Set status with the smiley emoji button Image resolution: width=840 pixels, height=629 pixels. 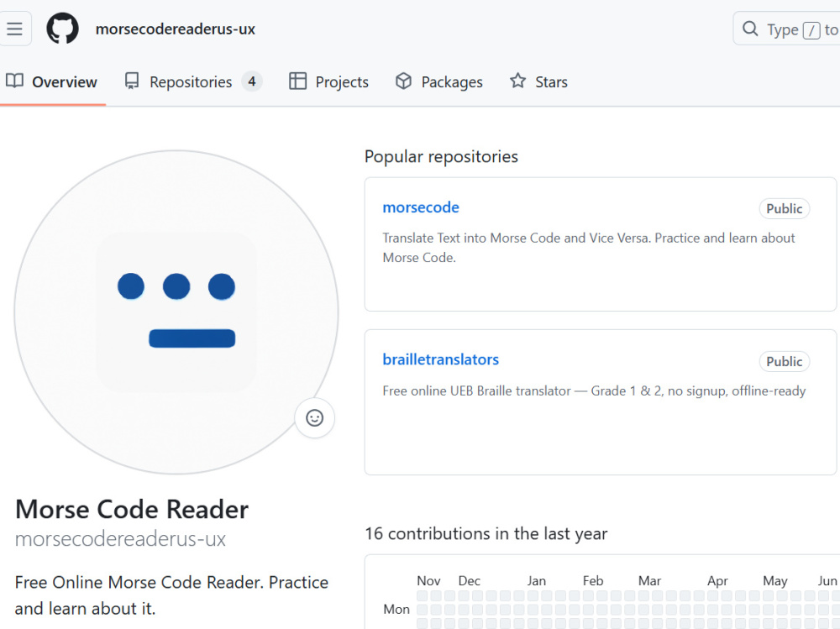314,418
